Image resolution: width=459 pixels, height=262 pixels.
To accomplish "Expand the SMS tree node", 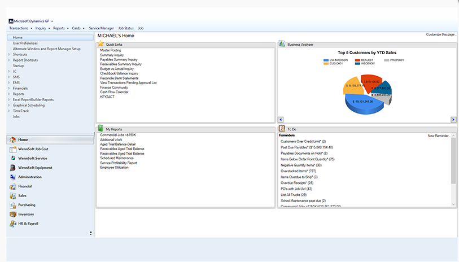I will point(9,77).
